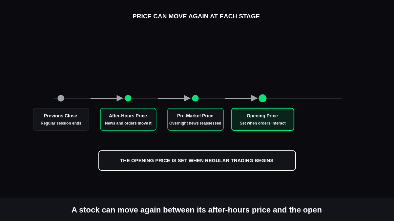394x221 pixels.
Task: Click the arrow pointing to After-Hours dot
Action: 107,98
